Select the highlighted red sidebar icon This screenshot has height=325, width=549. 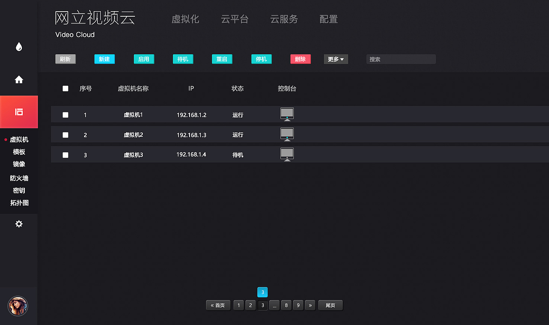click(x=19, y=112)
